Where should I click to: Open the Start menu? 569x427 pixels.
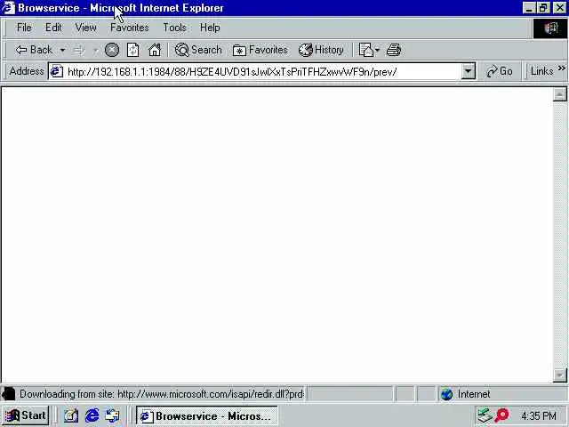click(x=26, y=415)
